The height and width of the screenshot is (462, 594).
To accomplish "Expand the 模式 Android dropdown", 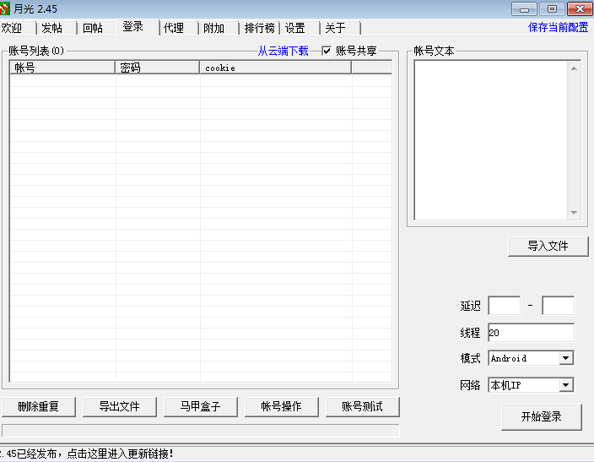I will coord(565,358).
